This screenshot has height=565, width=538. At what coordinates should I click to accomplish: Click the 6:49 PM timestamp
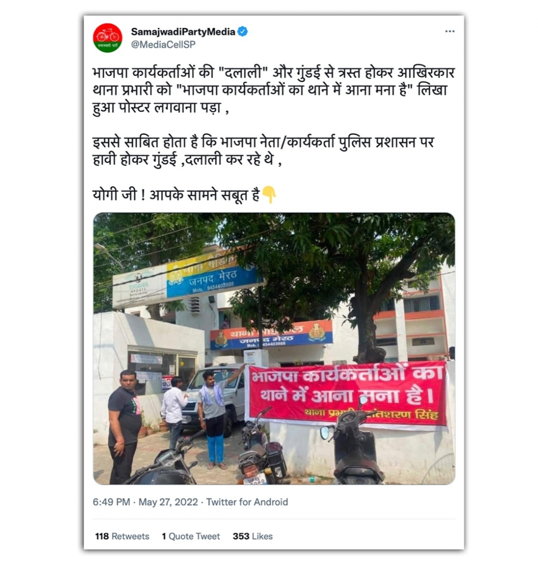coord(111,502)
